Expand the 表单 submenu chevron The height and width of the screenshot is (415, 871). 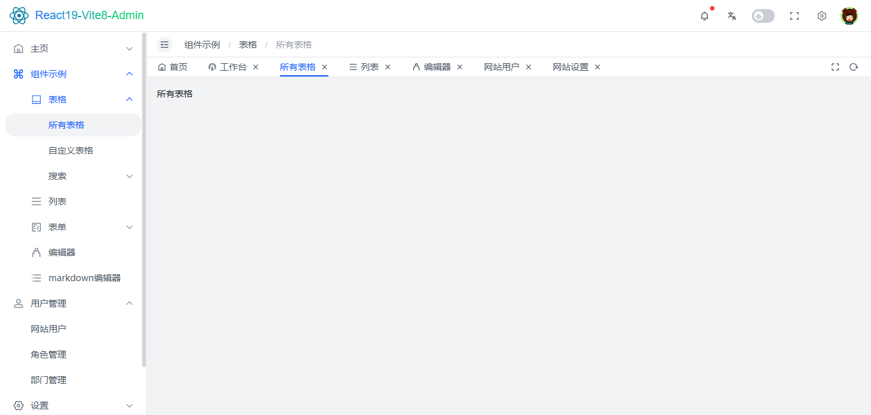129,227
